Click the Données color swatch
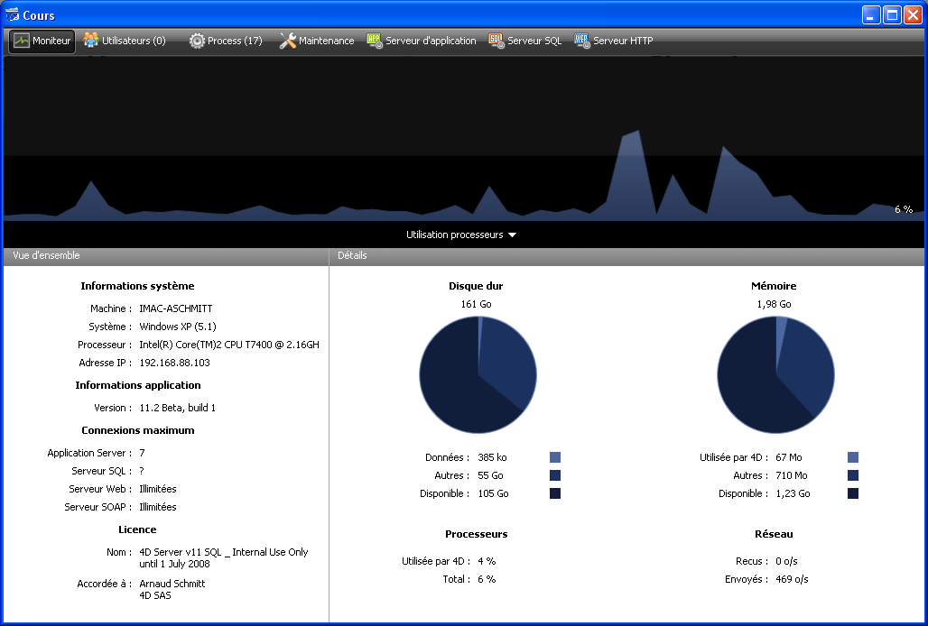This screenshot has width=928, height=626. pos(555,457)
